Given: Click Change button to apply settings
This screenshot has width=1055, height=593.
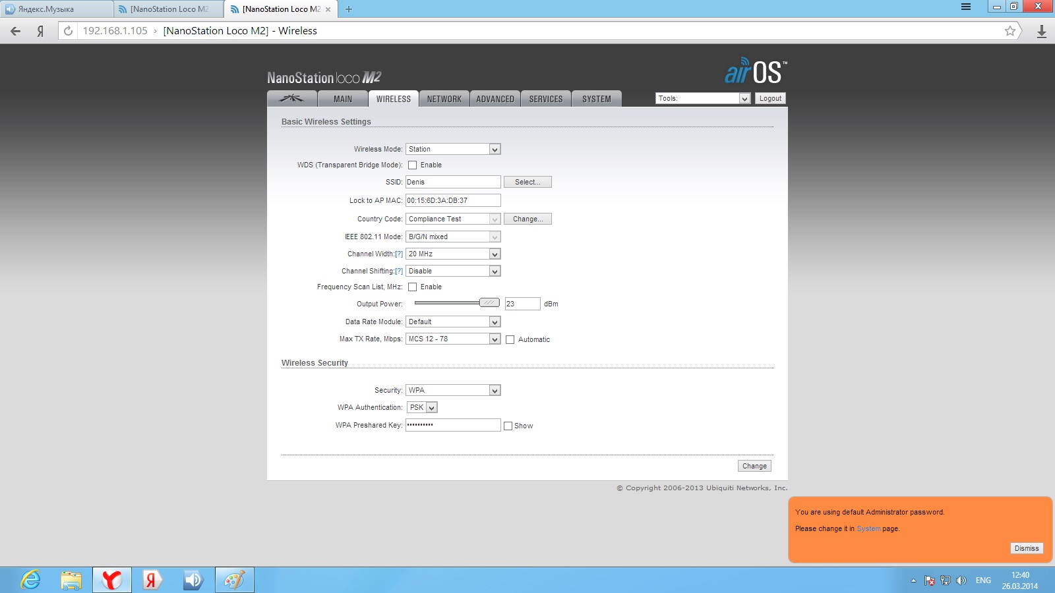Looking at the screenshot, I should tap(754, 466).
